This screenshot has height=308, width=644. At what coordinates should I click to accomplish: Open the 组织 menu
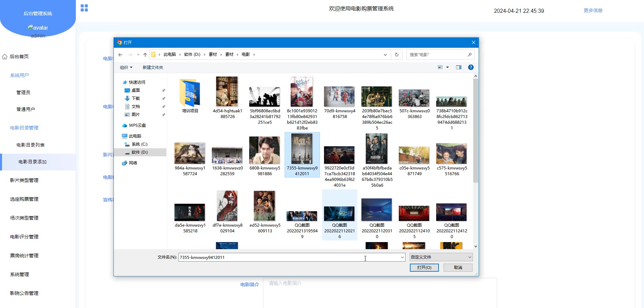click(x=126, y=68)
